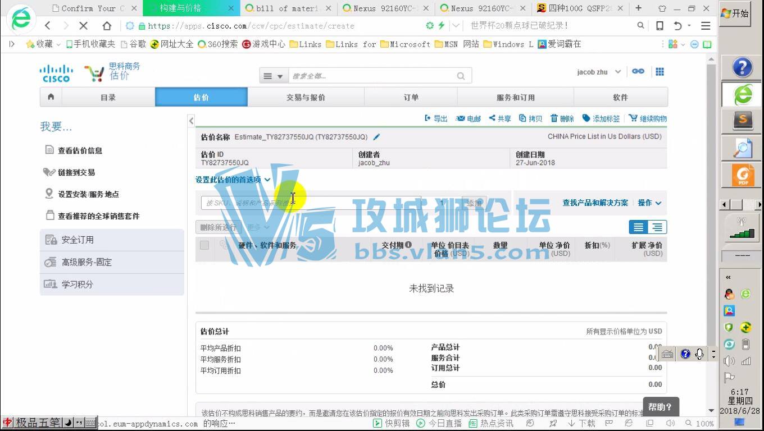Screen dimensions: 764x431
Task: Click the blue help question-mark icon in the taskbar
Action: pyautogui.click(x=742, y=68)
